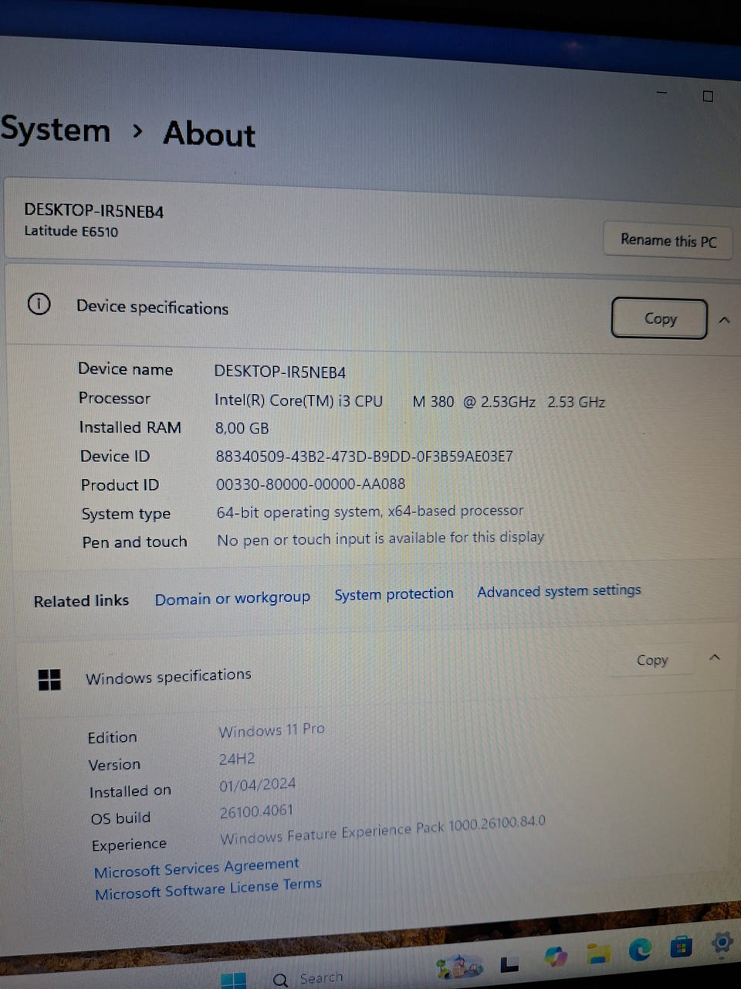Minimize the Settings window
Viewport: 741px width, 989px height.
(x=661, y=93)
